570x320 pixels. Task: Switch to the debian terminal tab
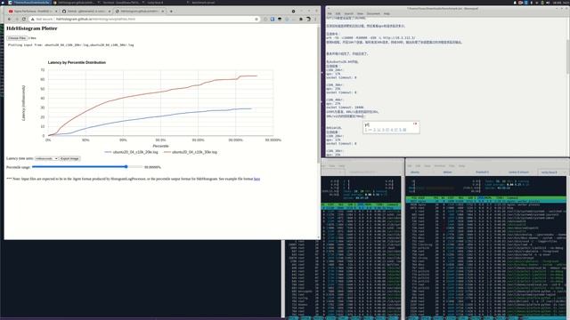447,172
